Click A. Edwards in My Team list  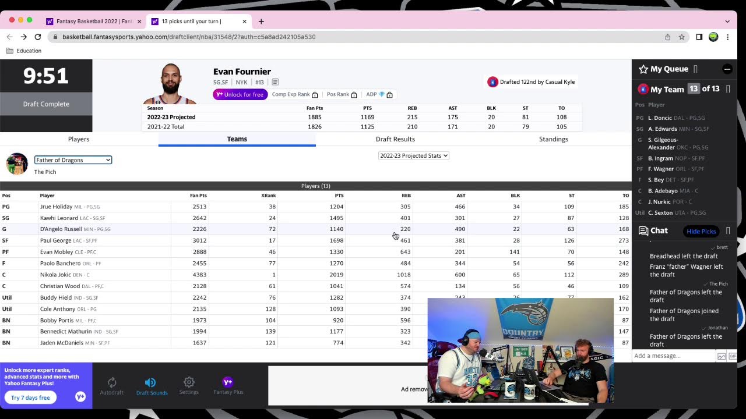(663, 129)
